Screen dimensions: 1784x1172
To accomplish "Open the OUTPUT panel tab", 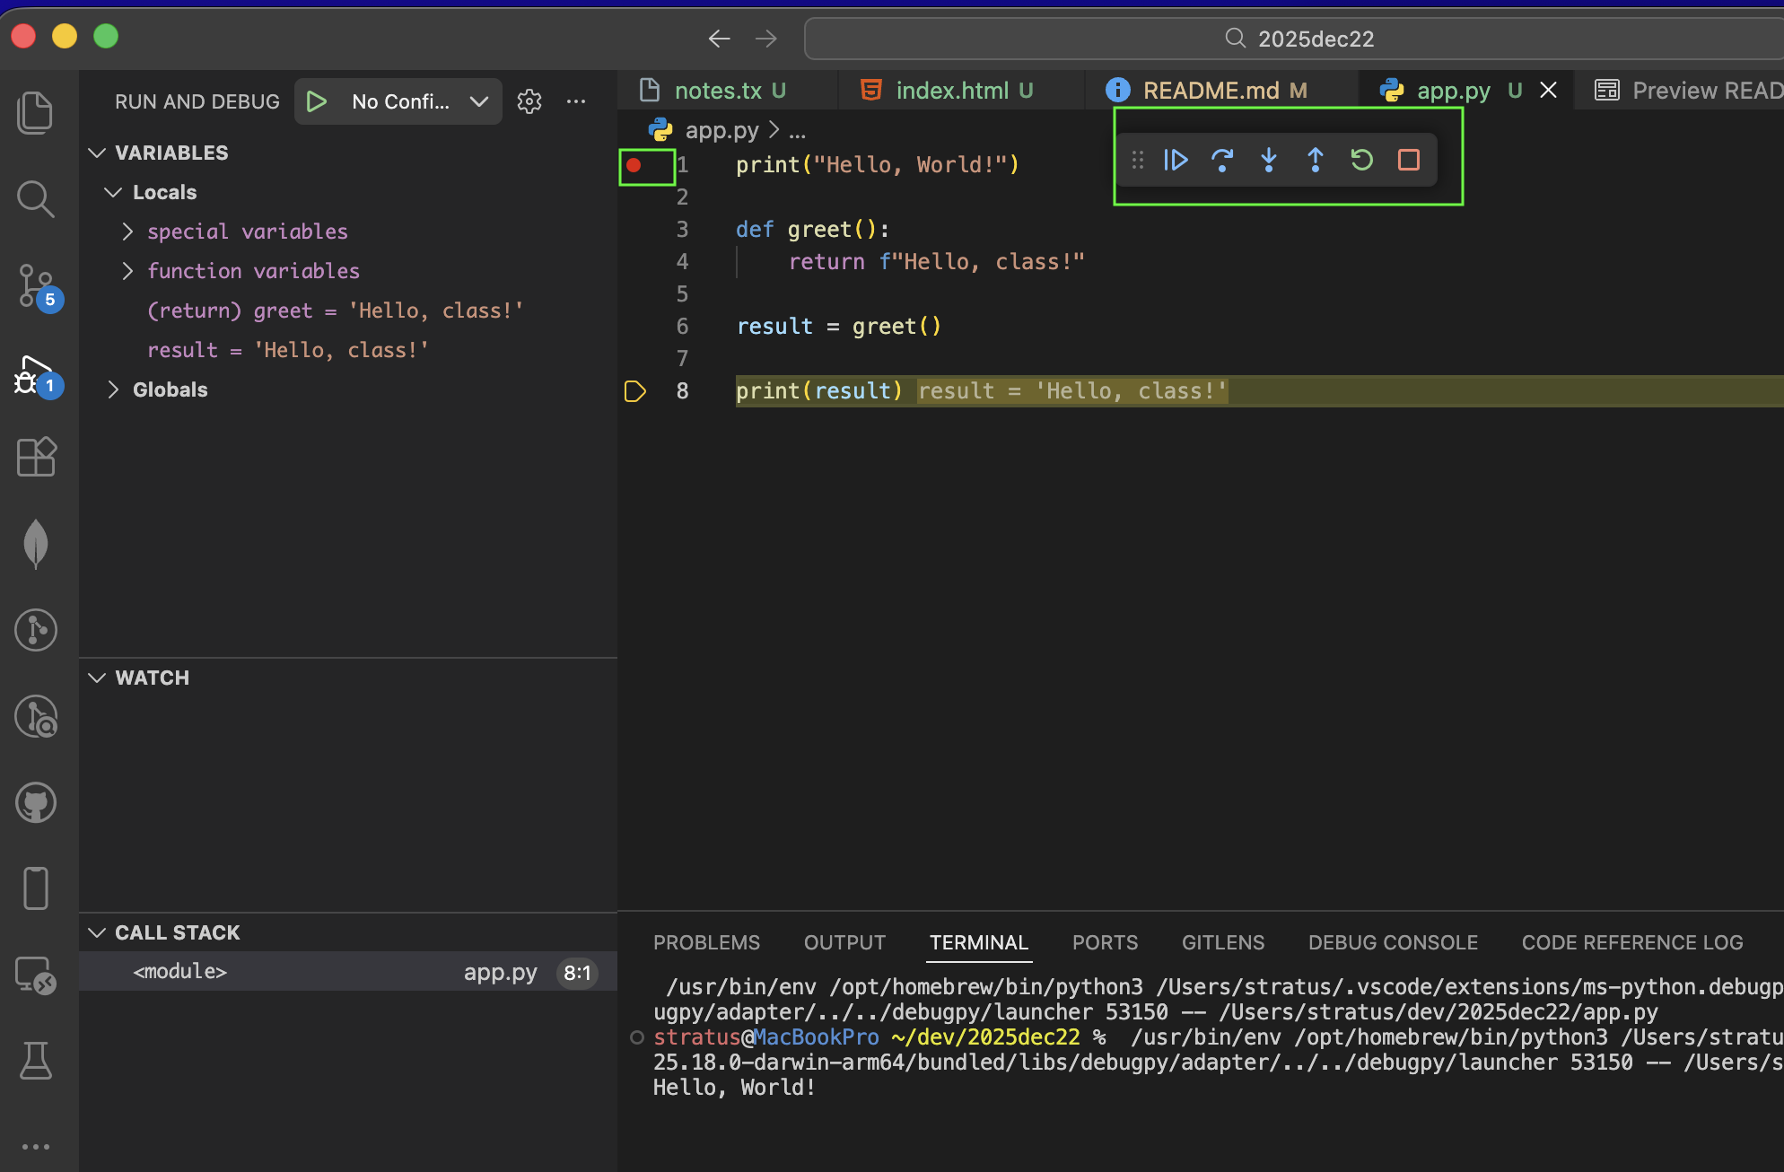I will pos(844,943).
